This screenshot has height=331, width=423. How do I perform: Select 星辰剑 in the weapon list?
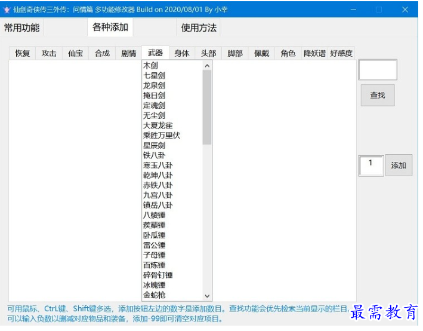[154, 145]
